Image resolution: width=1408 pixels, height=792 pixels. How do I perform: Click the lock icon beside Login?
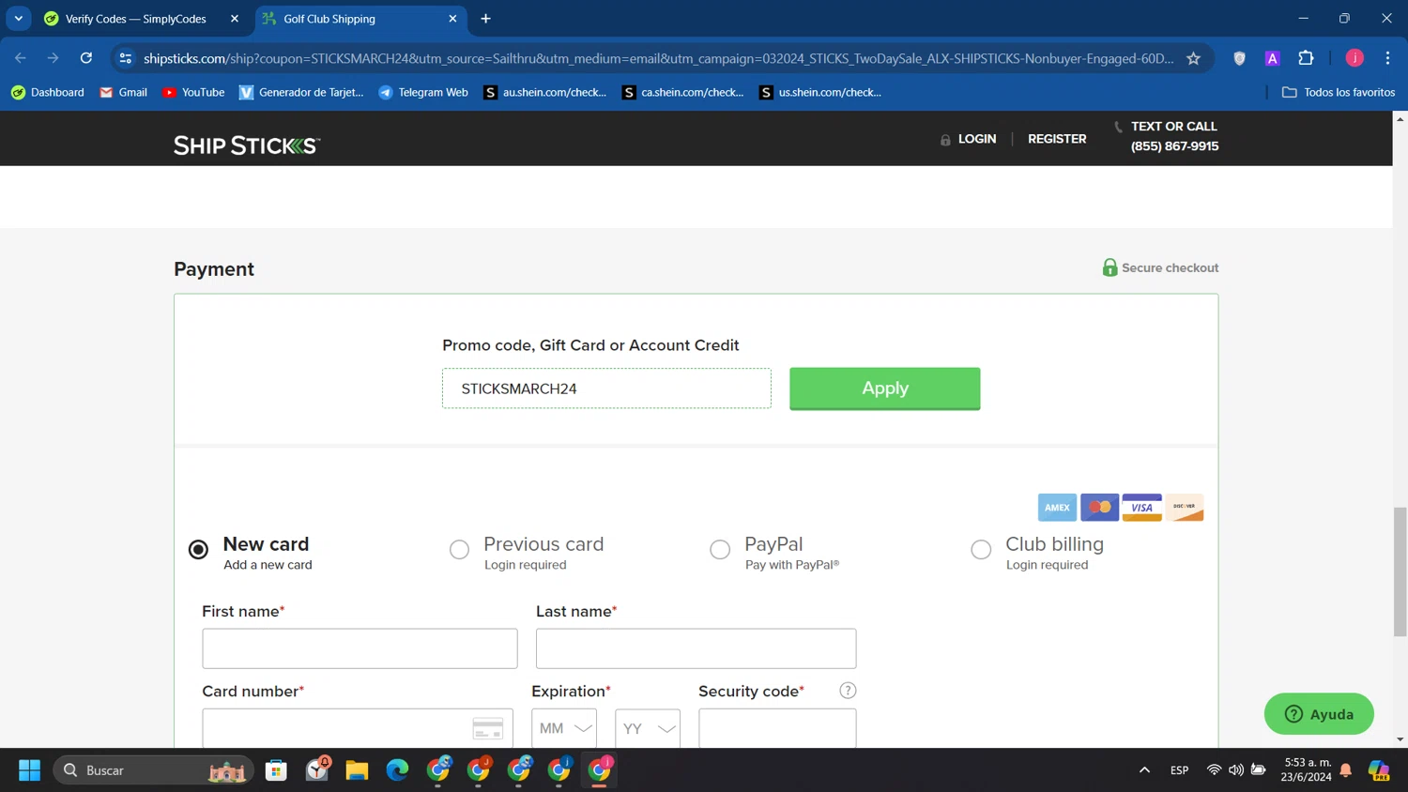pyautogui.click(x=945, y=140)
